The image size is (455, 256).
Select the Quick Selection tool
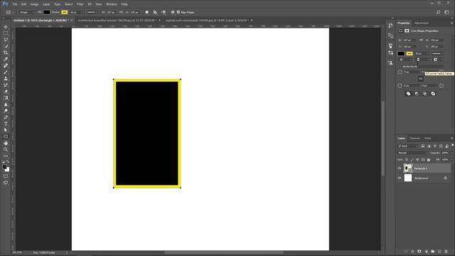click(x=6, y=46)
